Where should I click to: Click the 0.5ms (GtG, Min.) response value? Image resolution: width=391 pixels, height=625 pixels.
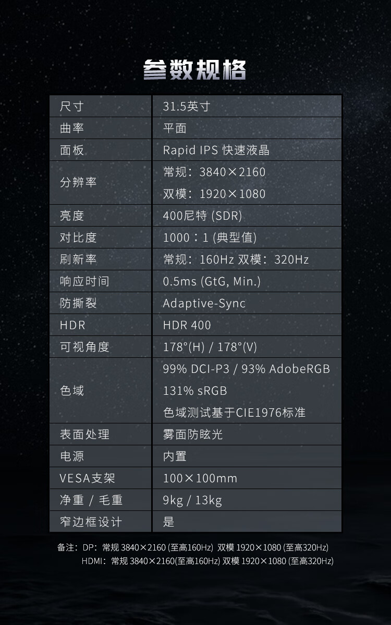[212, 281]
